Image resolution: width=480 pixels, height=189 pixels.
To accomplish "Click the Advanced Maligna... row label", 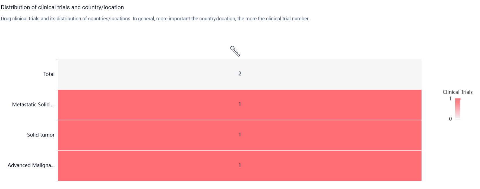I will pyautogui.click(x=31, y=165).
